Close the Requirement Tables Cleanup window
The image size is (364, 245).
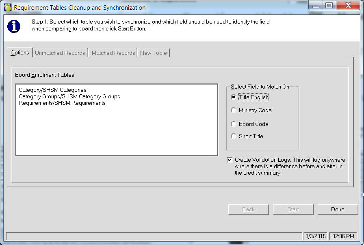(349, 6)
